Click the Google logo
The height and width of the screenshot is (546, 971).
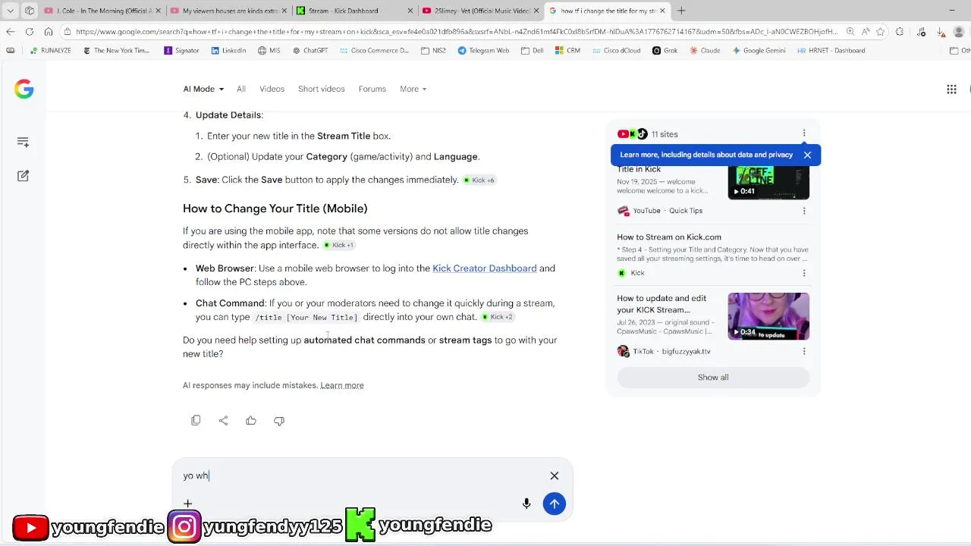tap(24, 89)
